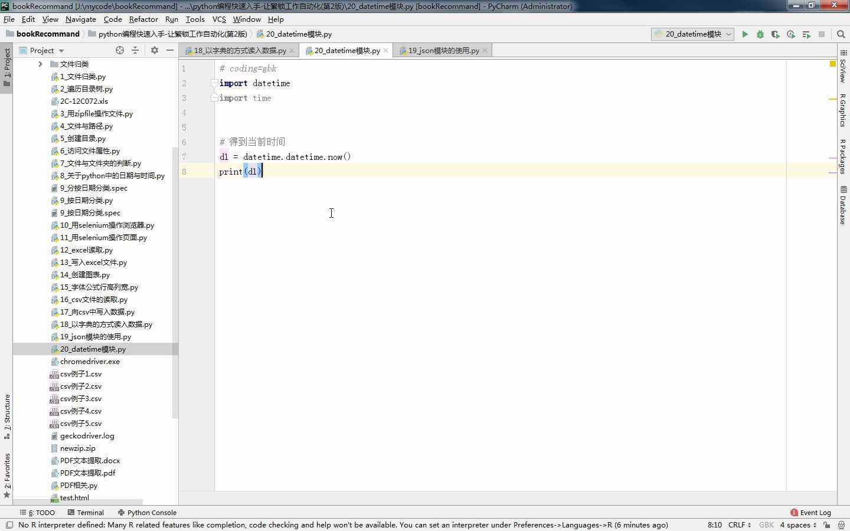The image size is (850, 531).
Task: Select csv例子3.csv file
Action: (x=76, y=399)
